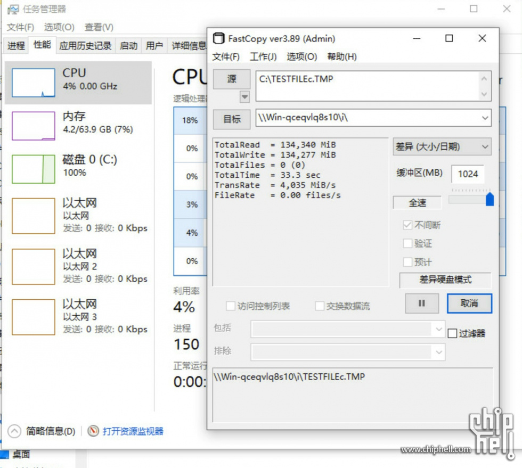Switch to the 进程 tab

click(x=16, y=46)
